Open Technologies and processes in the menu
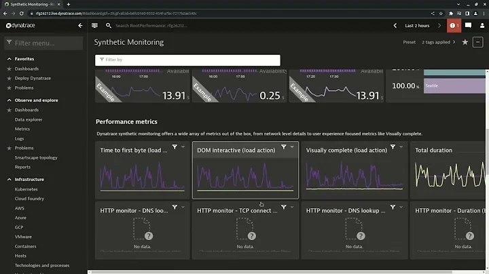 (42, 266)
